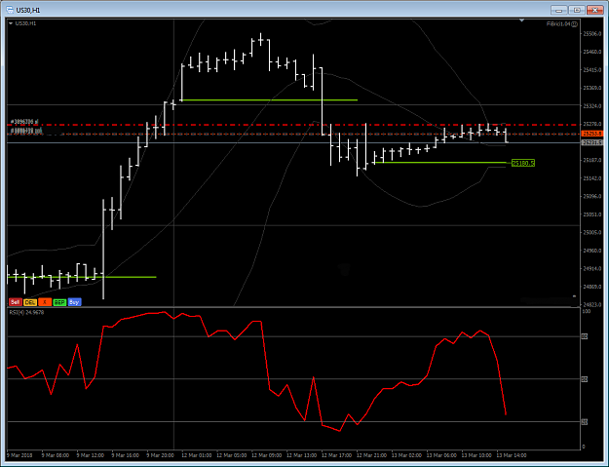The height and width of the screenshot is (467, 609).
Task: Open the US30,H1 chart symbol dropdown arrow
Action: 11,23
